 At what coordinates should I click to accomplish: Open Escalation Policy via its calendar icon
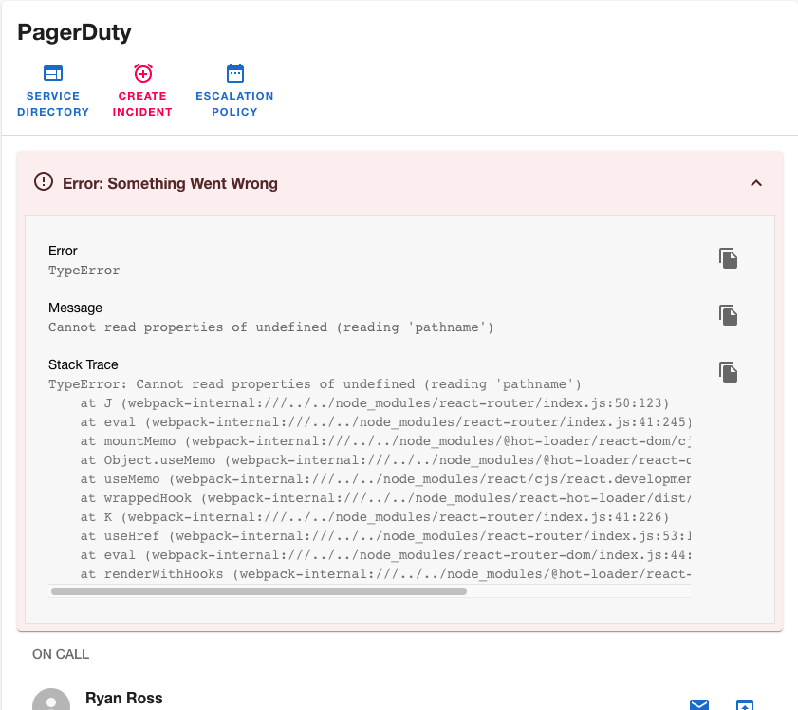tap(234, 73)
